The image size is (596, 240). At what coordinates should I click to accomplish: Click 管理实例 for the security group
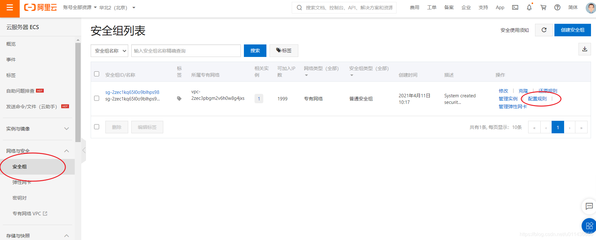click(508, 99)
